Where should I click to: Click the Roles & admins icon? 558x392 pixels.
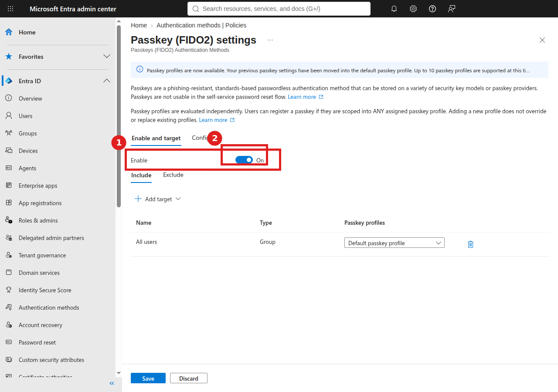9,220
